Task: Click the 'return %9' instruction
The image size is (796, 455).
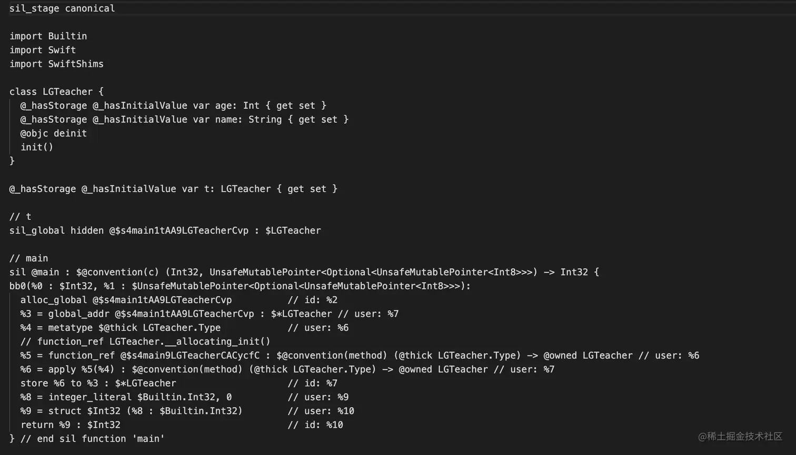Action: [x=71, y=424]
